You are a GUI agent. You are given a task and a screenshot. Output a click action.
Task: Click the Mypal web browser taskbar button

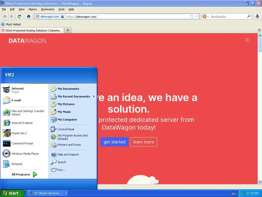click(x=48, y=193)
